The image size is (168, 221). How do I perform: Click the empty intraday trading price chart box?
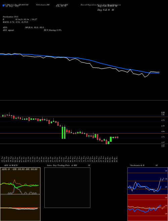(67, 188)
